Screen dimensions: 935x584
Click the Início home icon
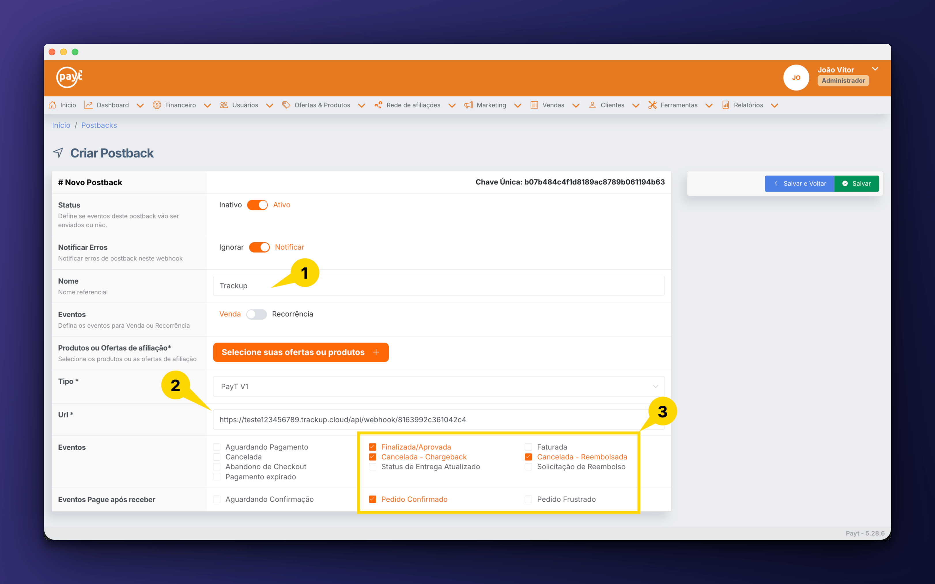52,105
